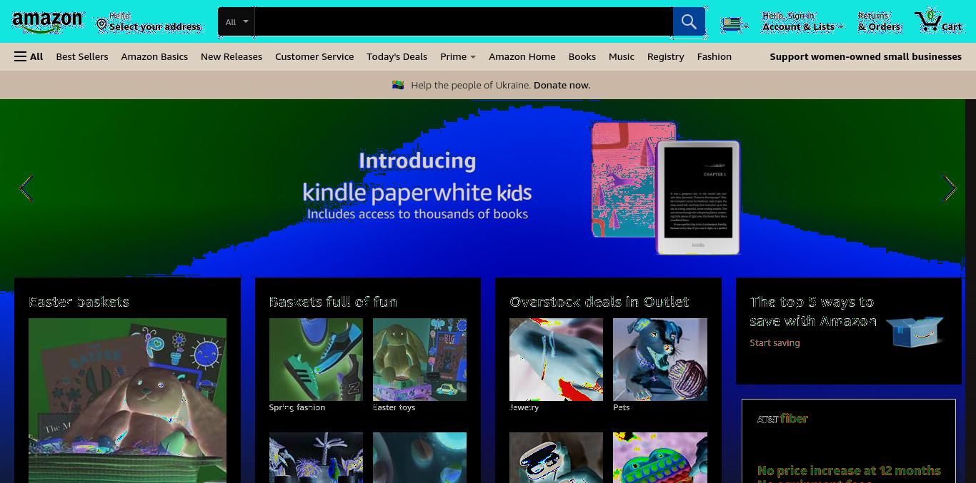Open Account & Lists dropdown
The image size is (976, 483).
click(x=802, y=21)
